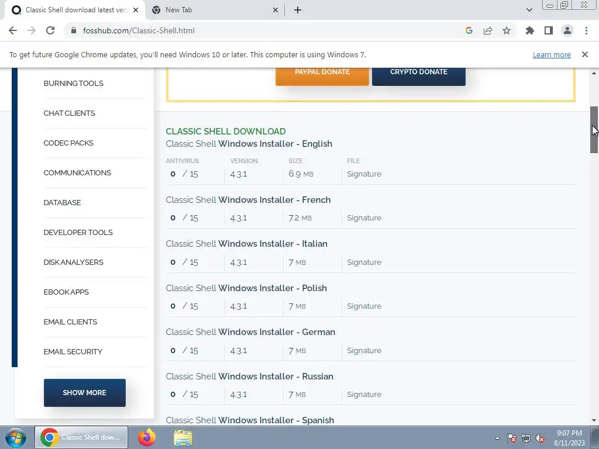Open the COMMUNICATIONS category

click(x=77, y=172)
